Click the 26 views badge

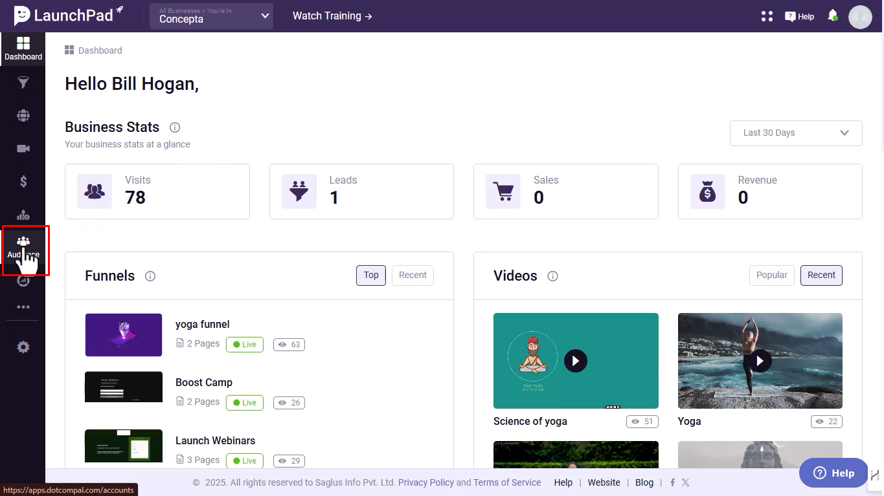click(x=289, y=402)
